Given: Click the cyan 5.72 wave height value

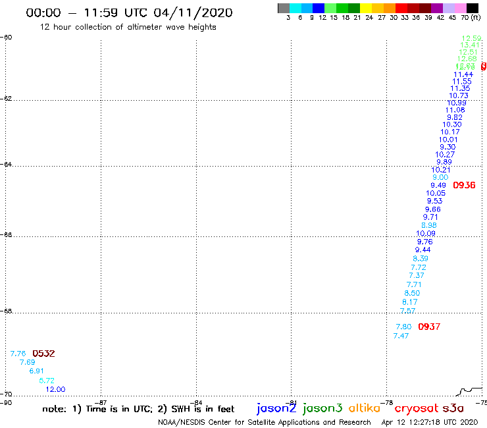Looking at the screenshot, I should click(x=47, y=381).
